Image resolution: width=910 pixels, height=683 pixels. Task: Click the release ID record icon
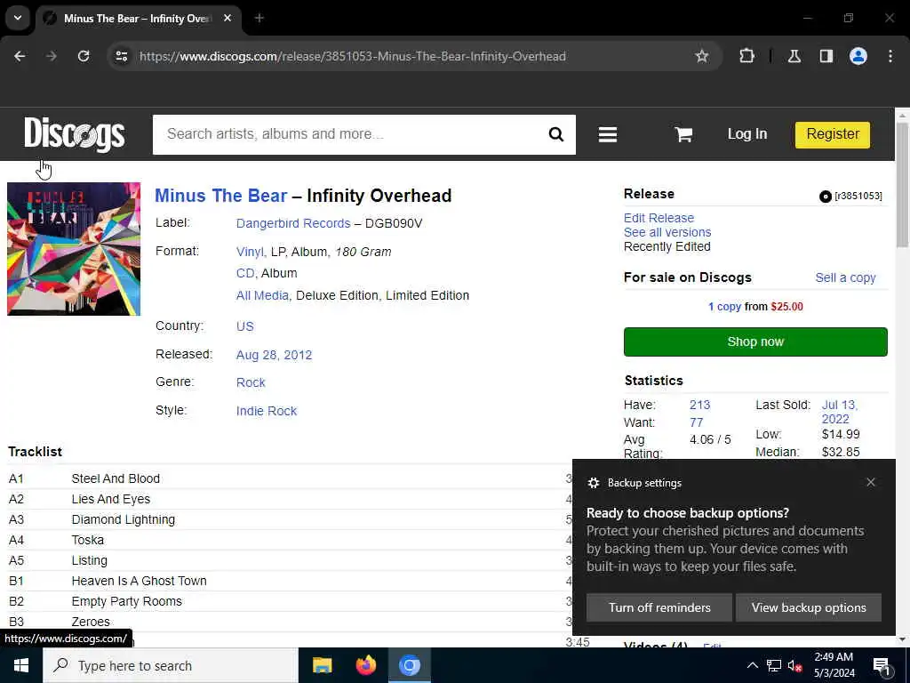825,197
